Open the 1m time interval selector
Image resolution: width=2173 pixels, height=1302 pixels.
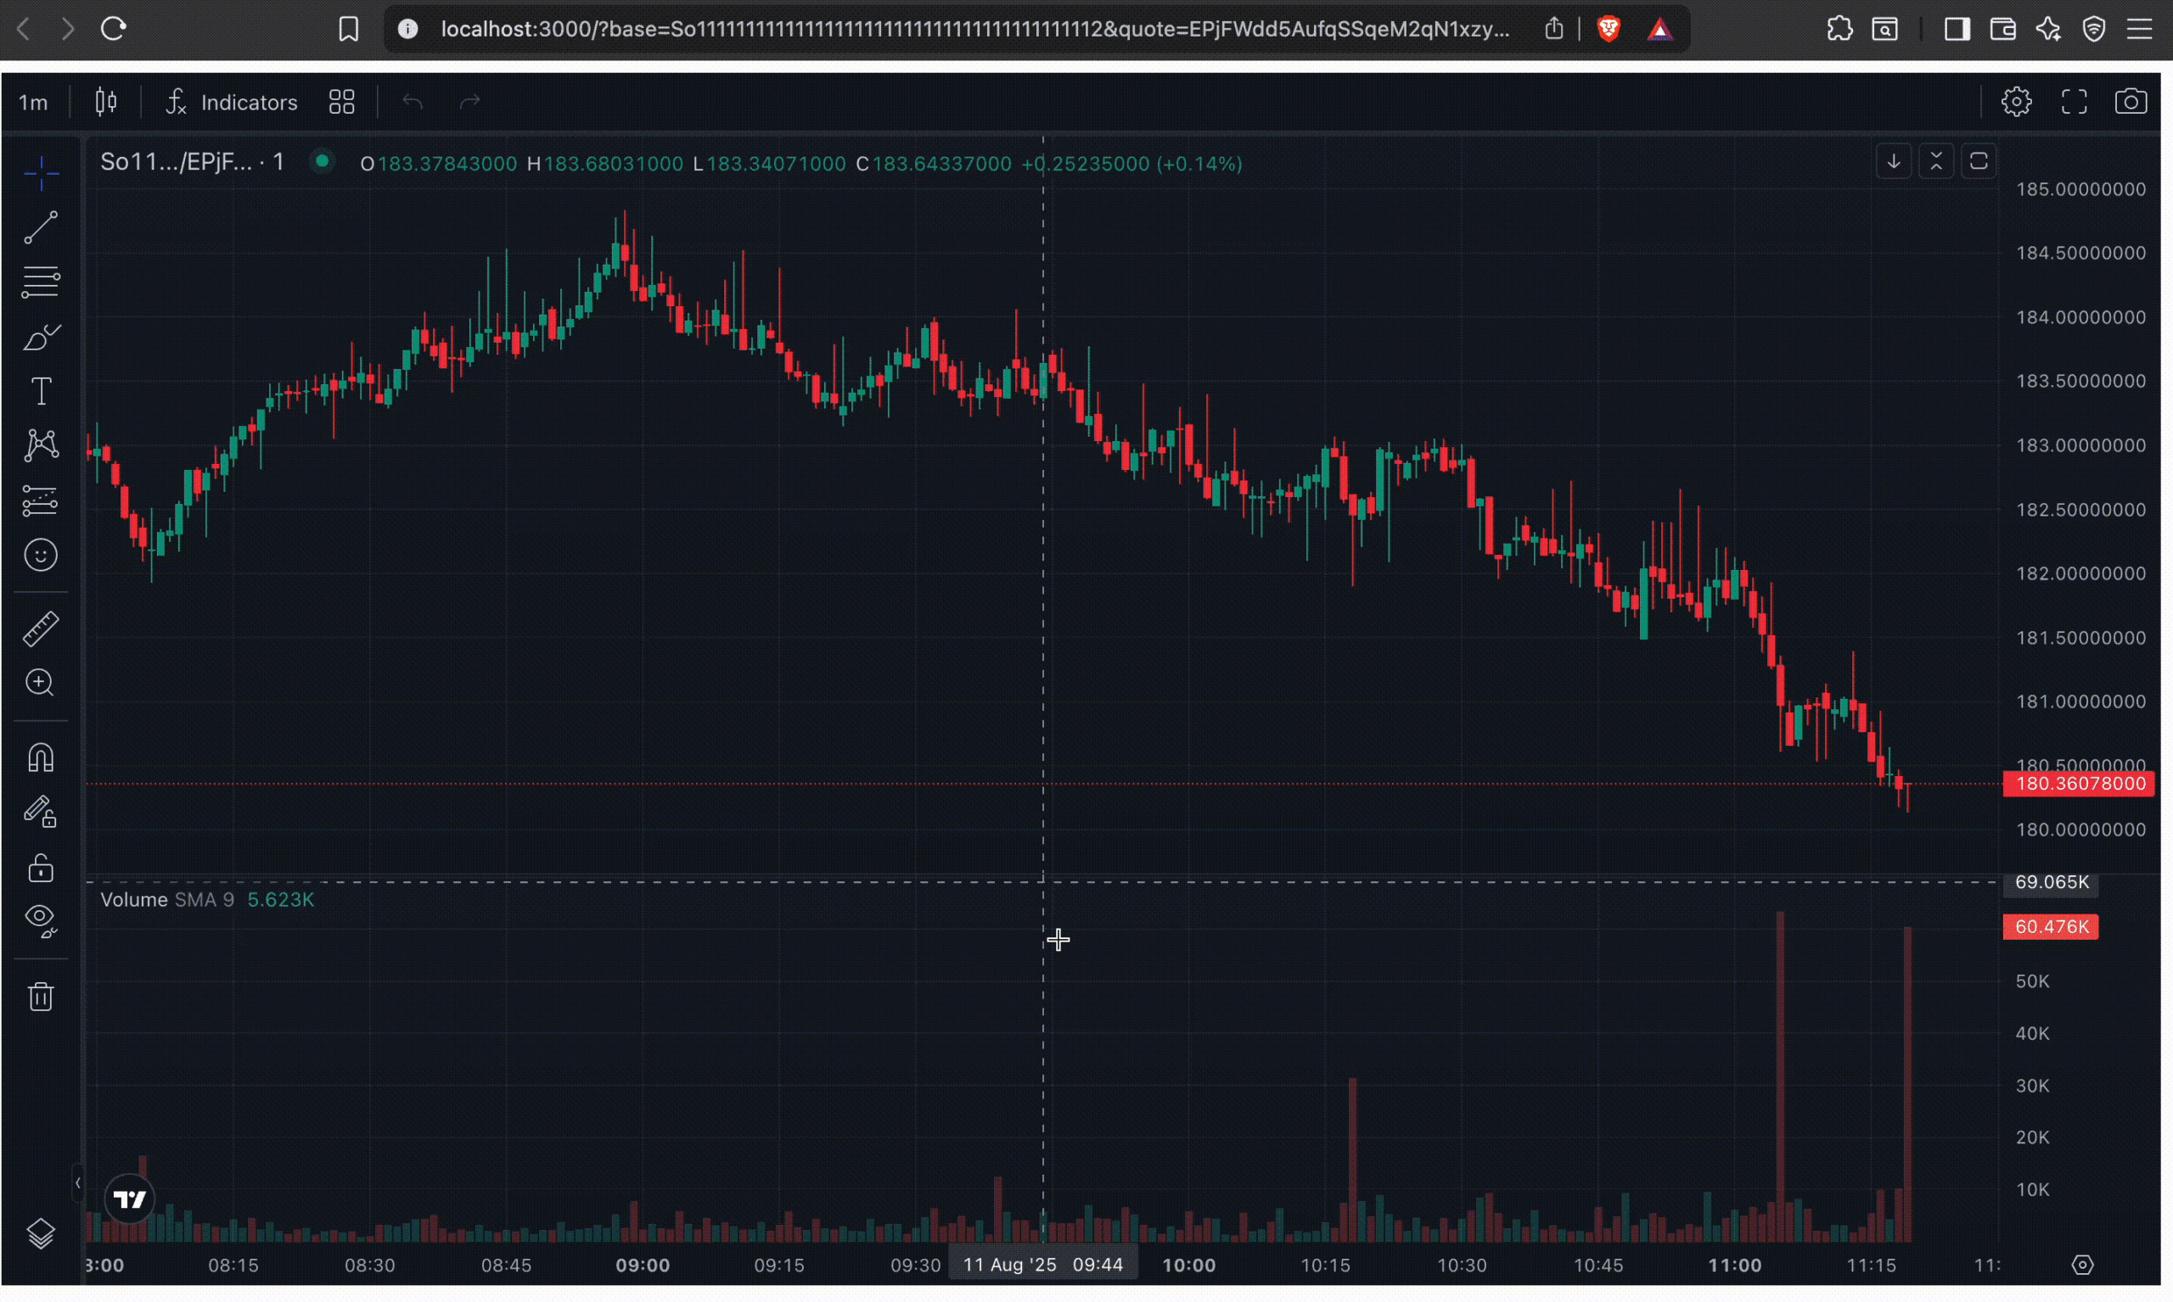[33, 103]
